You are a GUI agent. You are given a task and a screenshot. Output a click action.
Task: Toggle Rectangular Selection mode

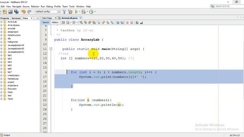98,23
